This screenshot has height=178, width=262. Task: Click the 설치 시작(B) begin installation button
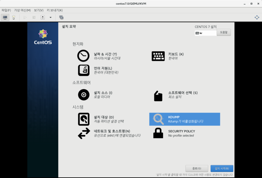222,168
